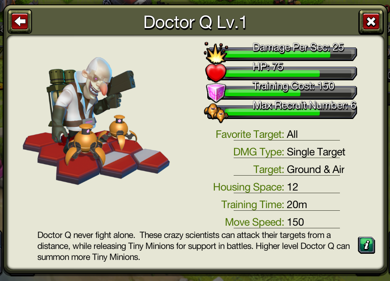Click the Move Speed 150 row
390x281 pixels.
pyautogui.click(x=282, y=222)
